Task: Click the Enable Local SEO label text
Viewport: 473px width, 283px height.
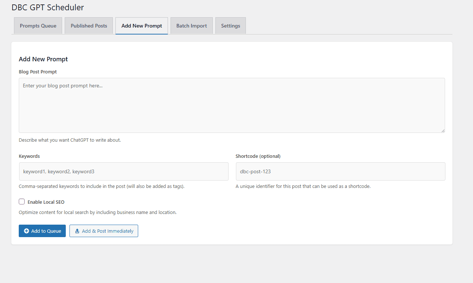Action: click(x=46, y=202)
